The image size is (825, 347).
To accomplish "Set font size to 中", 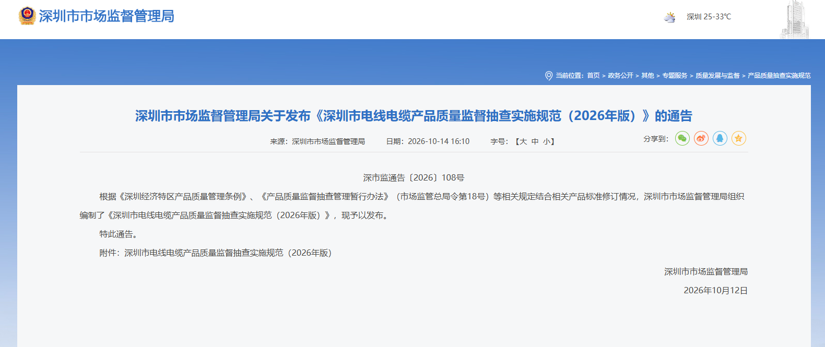I will (x=535, y=141).
